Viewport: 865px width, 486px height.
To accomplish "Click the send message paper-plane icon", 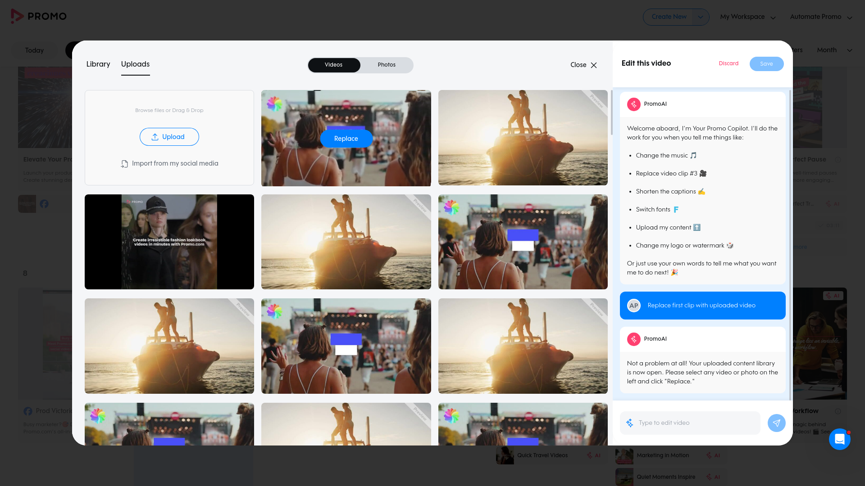I will point(776,423).
